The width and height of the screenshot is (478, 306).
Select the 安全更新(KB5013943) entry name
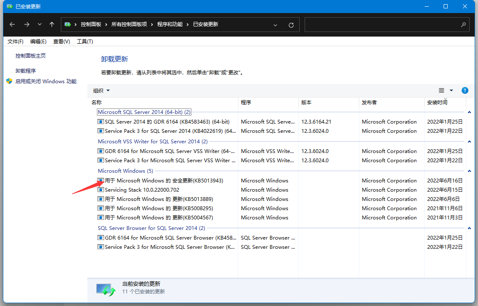[x=164, y=181]
